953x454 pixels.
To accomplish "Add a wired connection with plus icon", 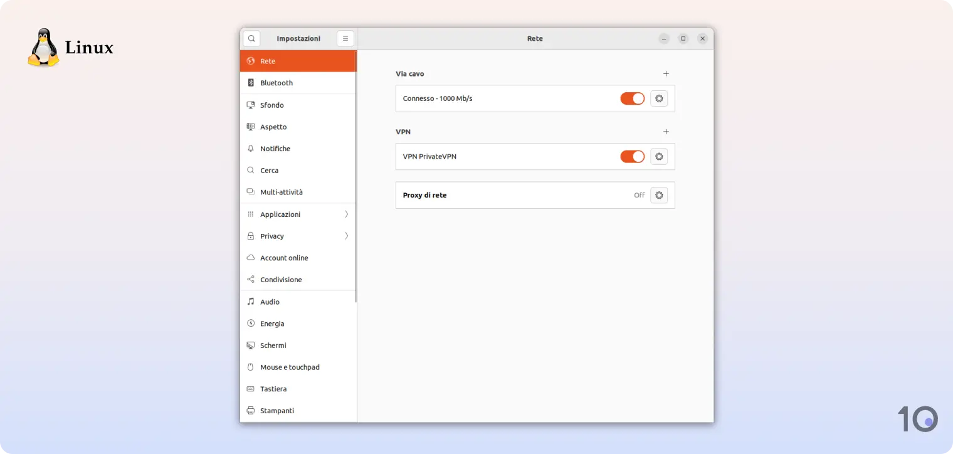I will tap(666, 73).
